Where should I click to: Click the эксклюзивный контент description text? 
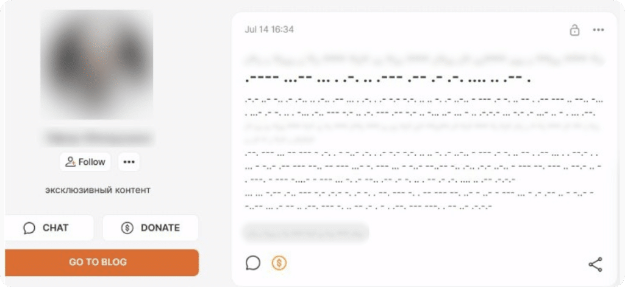pyautogui.click(x=98, y=190)
